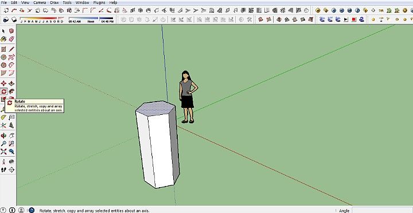This screenshot has height=213, width=413.
Task: Select the Section Plane tool
Action: coord(11,170)
